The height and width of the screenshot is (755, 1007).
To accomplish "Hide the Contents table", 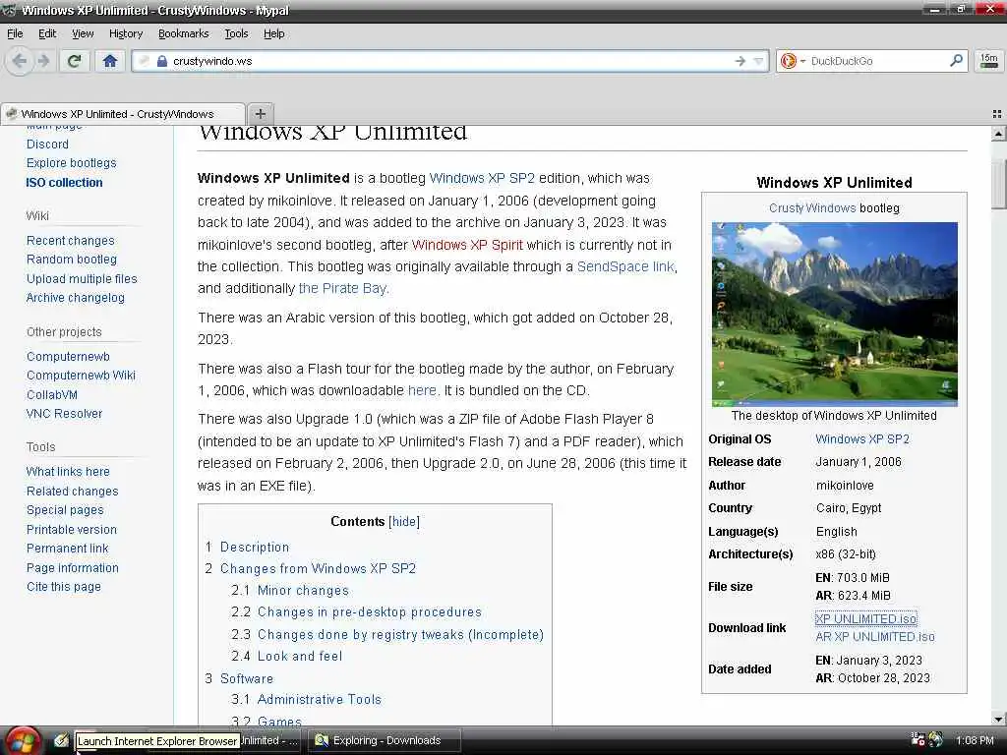I will (404, 521).
